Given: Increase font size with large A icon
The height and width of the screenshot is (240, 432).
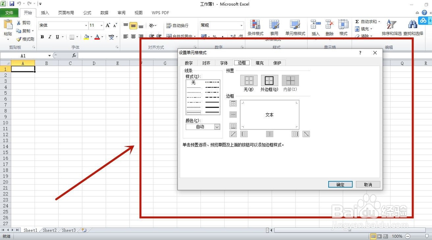Looking at the screenshot, I should pyautogui.click(x=108, y=26).
